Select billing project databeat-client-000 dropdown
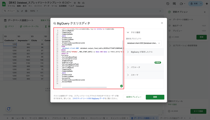The height and width of the screenshot is (120, 210). 143,43
